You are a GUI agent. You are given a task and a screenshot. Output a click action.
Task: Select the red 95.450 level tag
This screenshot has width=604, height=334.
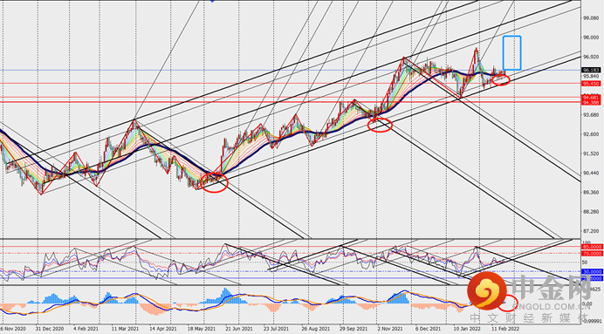[591, 84]
